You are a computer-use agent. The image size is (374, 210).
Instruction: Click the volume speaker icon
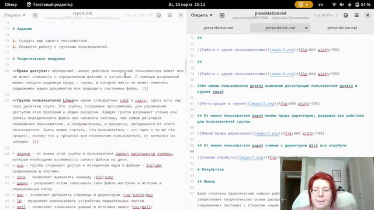342,5
